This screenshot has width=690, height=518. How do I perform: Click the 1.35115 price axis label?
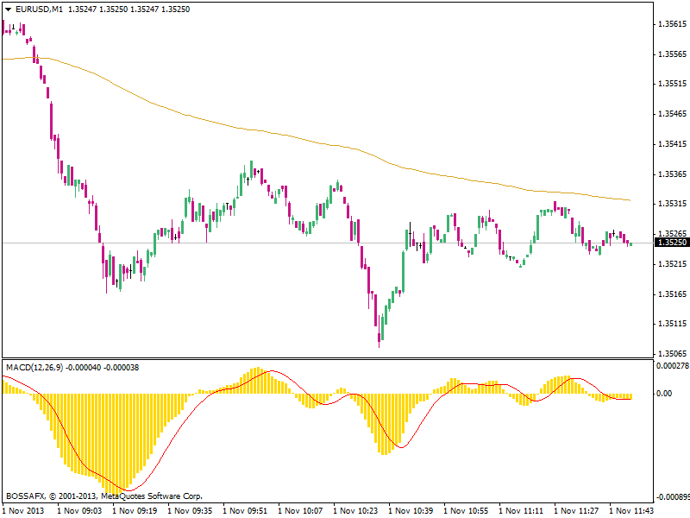pos(672,324)
